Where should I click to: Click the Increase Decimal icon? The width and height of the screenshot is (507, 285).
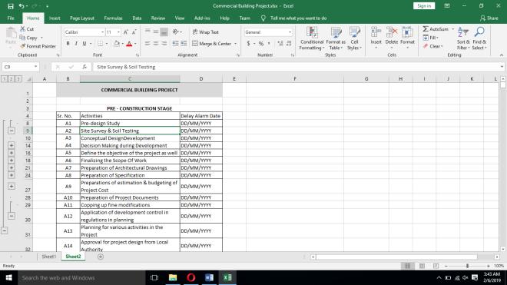[280, 44]
